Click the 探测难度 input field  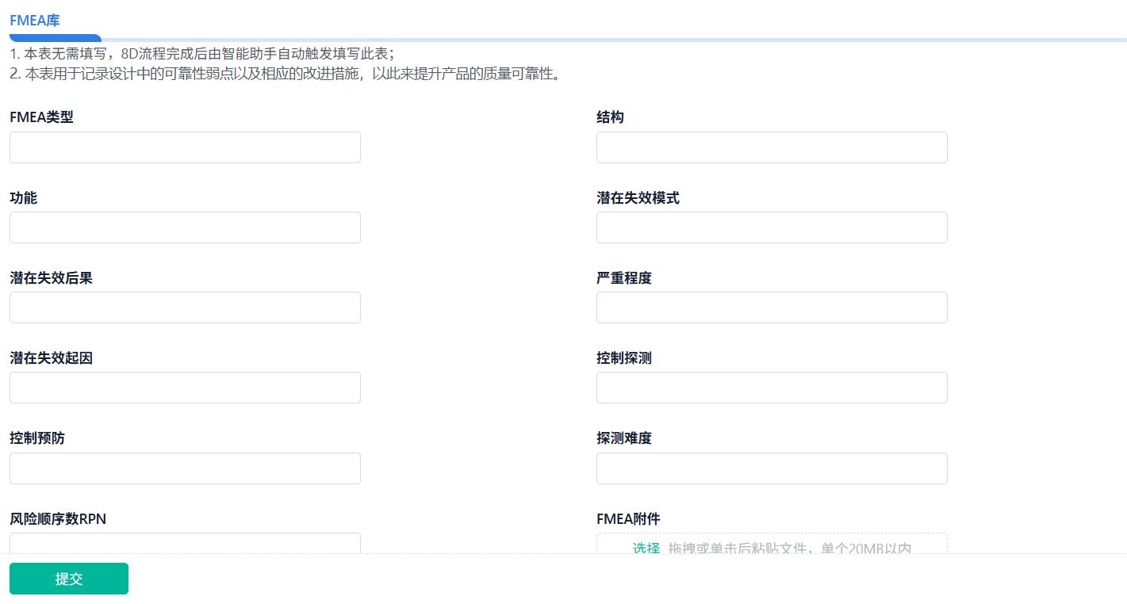pos(772,468)
